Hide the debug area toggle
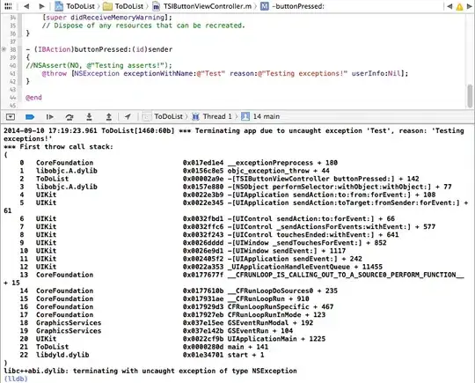 coord(11,117)
